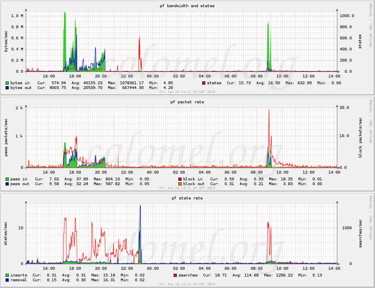Screen dimensions: 375x288
Task: Click the '00:00' time label on bandwidth graph
Action: (x=153, y=76)
